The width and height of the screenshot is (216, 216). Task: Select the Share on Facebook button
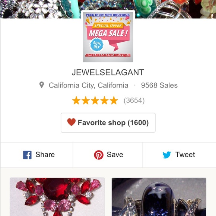[x=37, y=155]
